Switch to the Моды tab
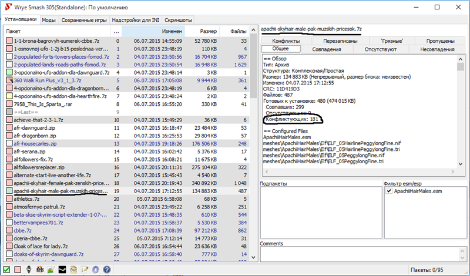The height and width of the screenshot is (276, 470). pyautogui.click(x=49, y=20)
